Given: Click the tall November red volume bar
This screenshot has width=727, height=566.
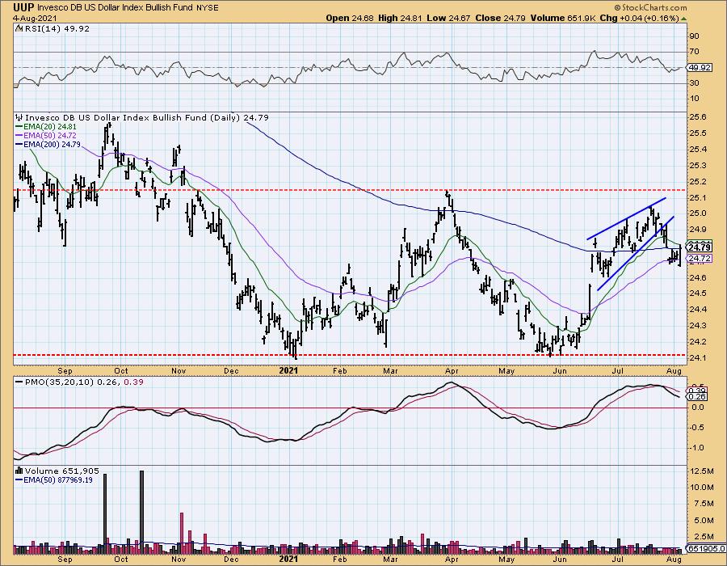Looking at the screenshot, I should pyautogui.click(x=182, y=533).
